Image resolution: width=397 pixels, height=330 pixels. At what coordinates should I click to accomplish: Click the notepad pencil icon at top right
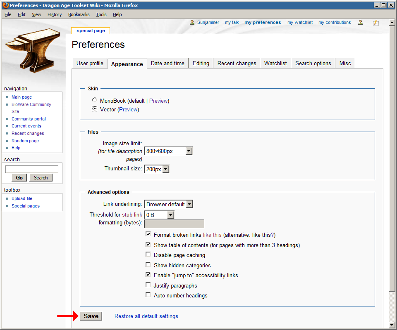point(375,23)
